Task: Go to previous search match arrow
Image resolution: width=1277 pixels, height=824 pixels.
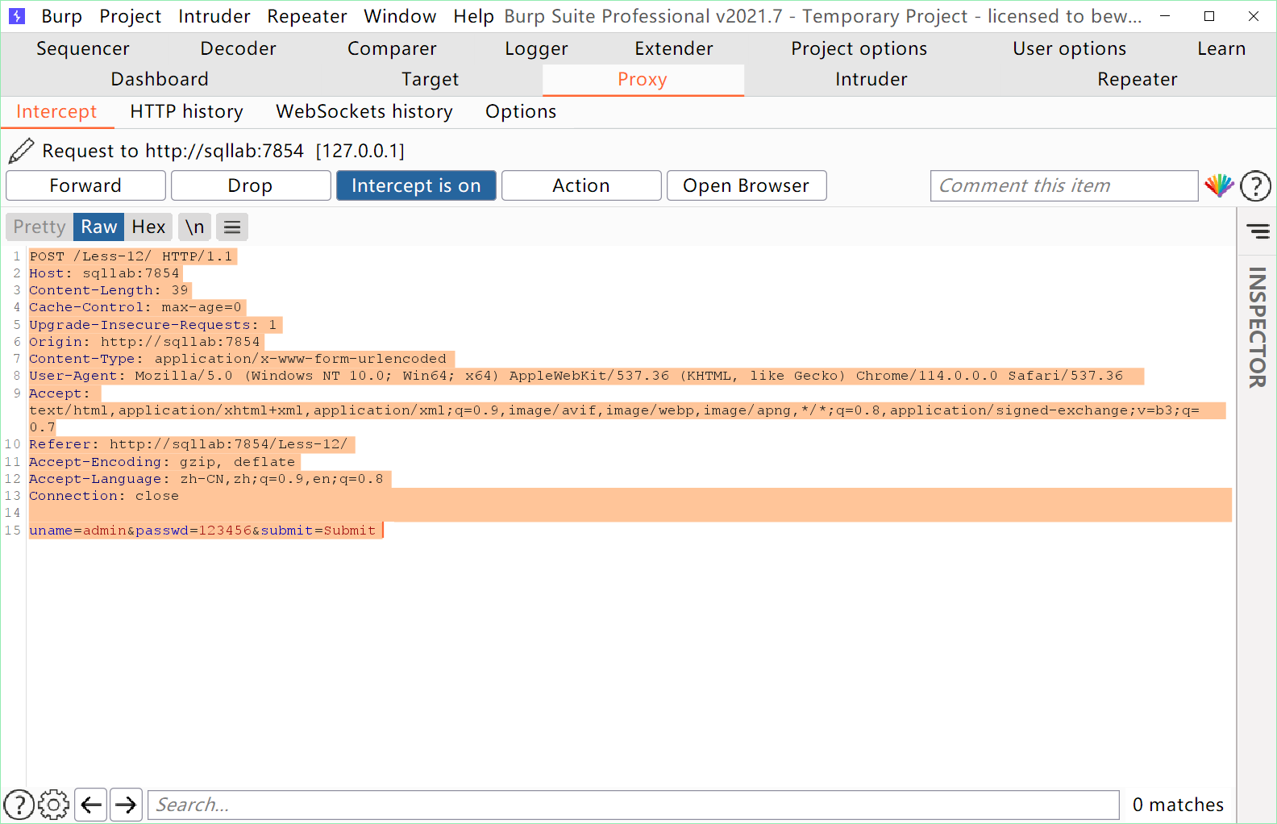Action: coord(91,805)
